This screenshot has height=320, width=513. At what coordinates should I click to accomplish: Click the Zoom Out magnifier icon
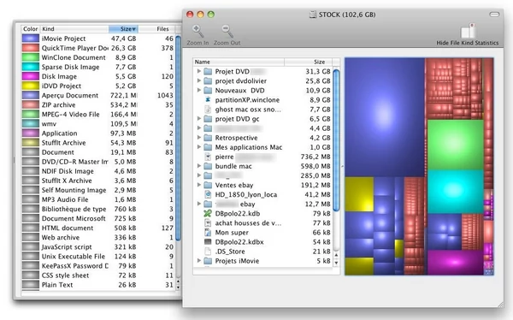pyautogui.click(x=227, y=31)
